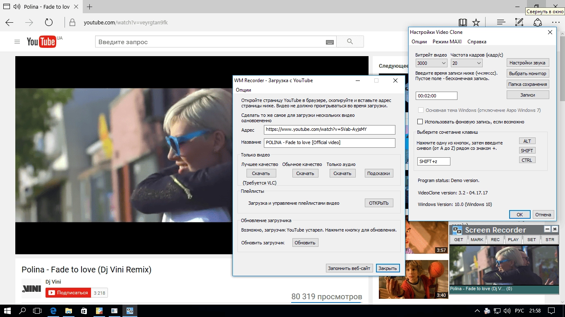Confirm Video Clone settings with OK
565x317 pixels.
coord(520,215)
